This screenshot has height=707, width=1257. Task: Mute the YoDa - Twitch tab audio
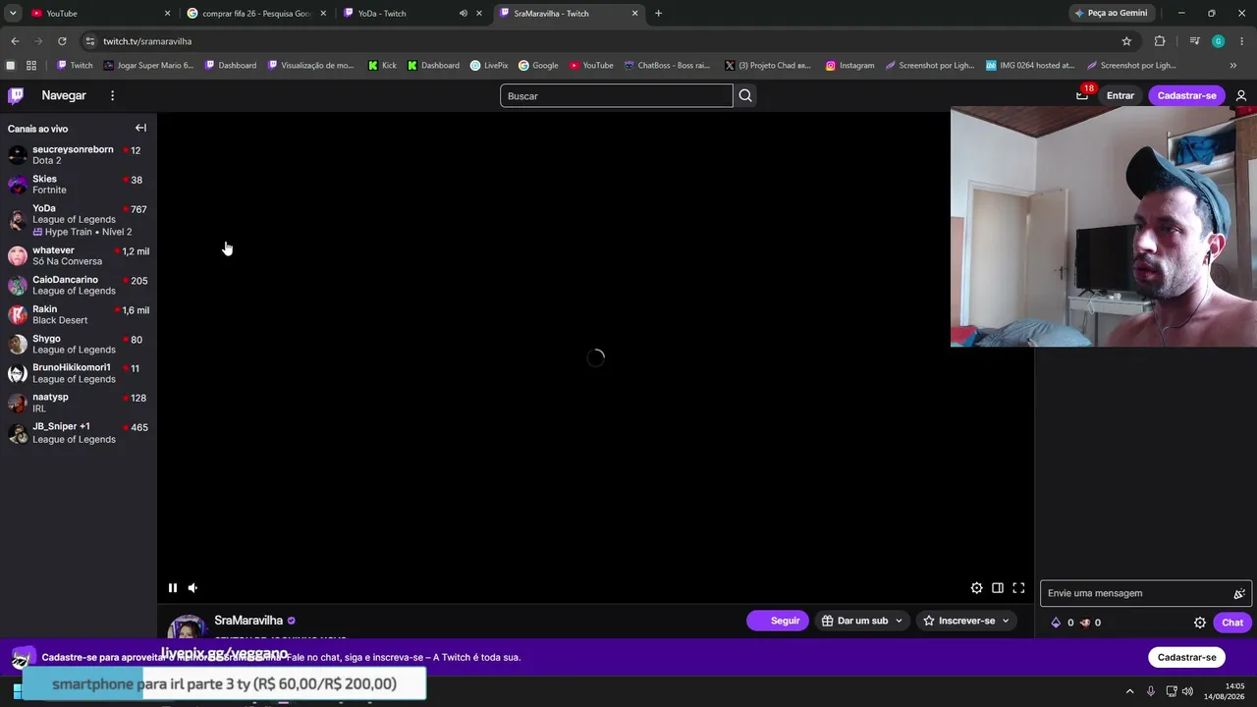coord(463,13)
